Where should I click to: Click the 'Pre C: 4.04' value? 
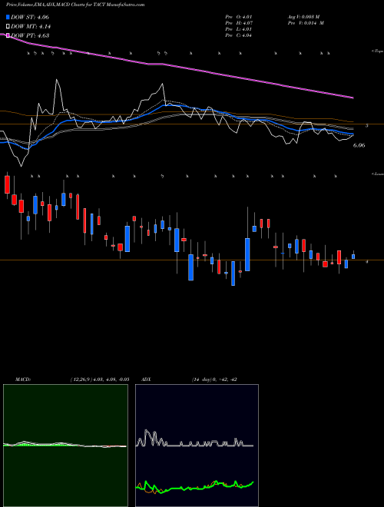(239, 35)
